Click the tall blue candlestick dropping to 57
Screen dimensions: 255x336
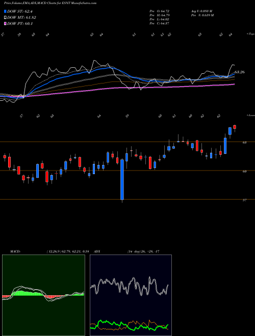click(122, 180)
